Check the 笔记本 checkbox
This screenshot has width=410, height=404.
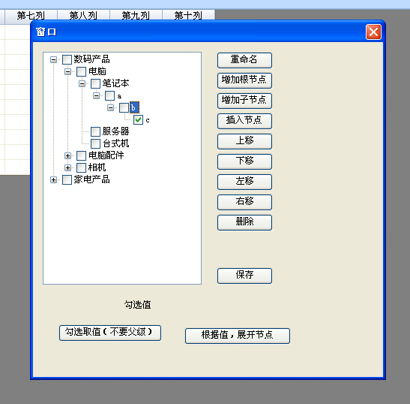(95, 83)
